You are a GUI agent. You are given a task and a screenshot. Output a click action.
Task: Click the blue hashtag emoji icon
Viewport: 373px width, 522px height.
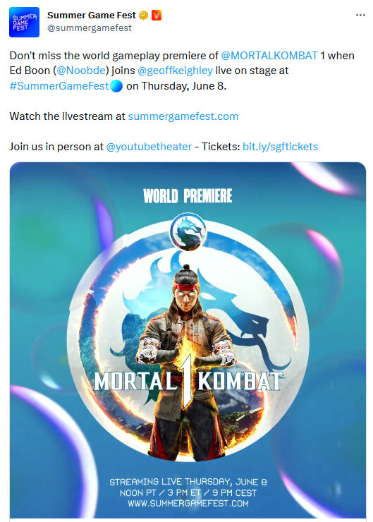point(116,86)
